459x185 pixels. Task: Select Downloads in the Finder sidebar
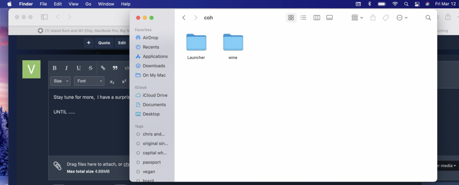(154, 66)
